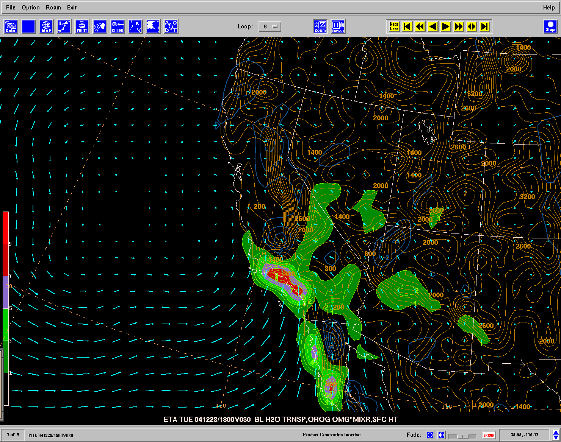Activate the Zoom tool icon
This screenshot has width=561, height=442.
pos(320,26)
